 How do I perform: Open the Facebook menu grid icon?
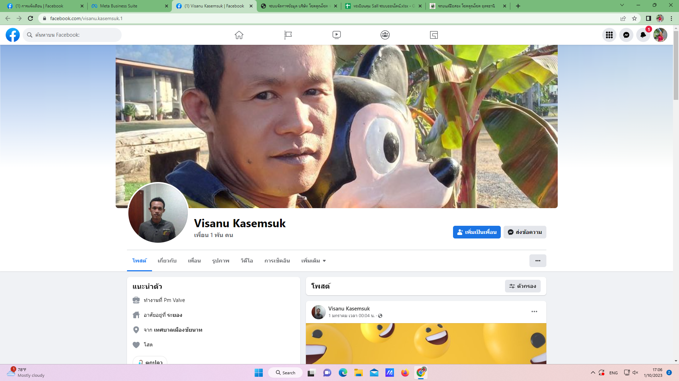tap(609, 35)
